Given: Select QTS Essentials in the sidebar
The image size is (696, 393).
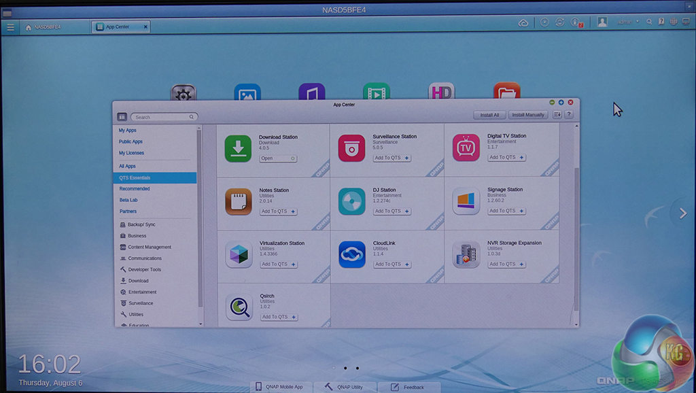Looking at the screenshot, I should click(x=154, y=177).
